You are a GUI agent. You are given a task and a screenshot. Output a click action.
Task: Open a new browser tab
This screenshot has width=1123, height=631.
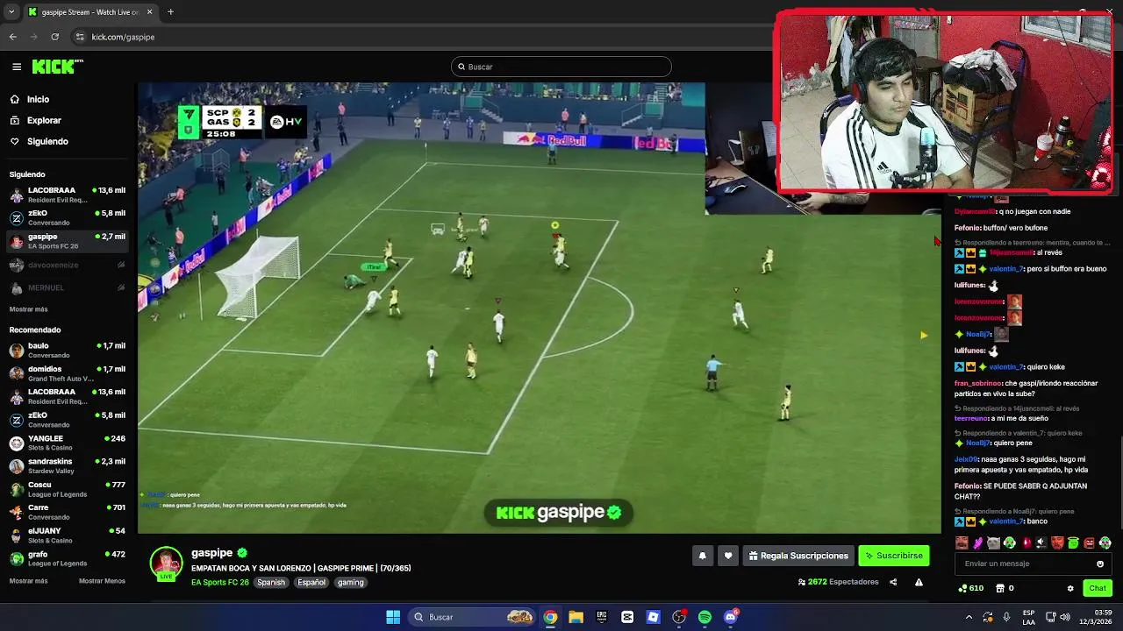pos(170,12)
